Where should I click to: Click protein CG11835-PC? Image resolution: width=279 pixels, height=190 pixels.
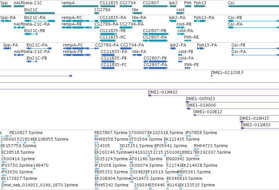108,68
